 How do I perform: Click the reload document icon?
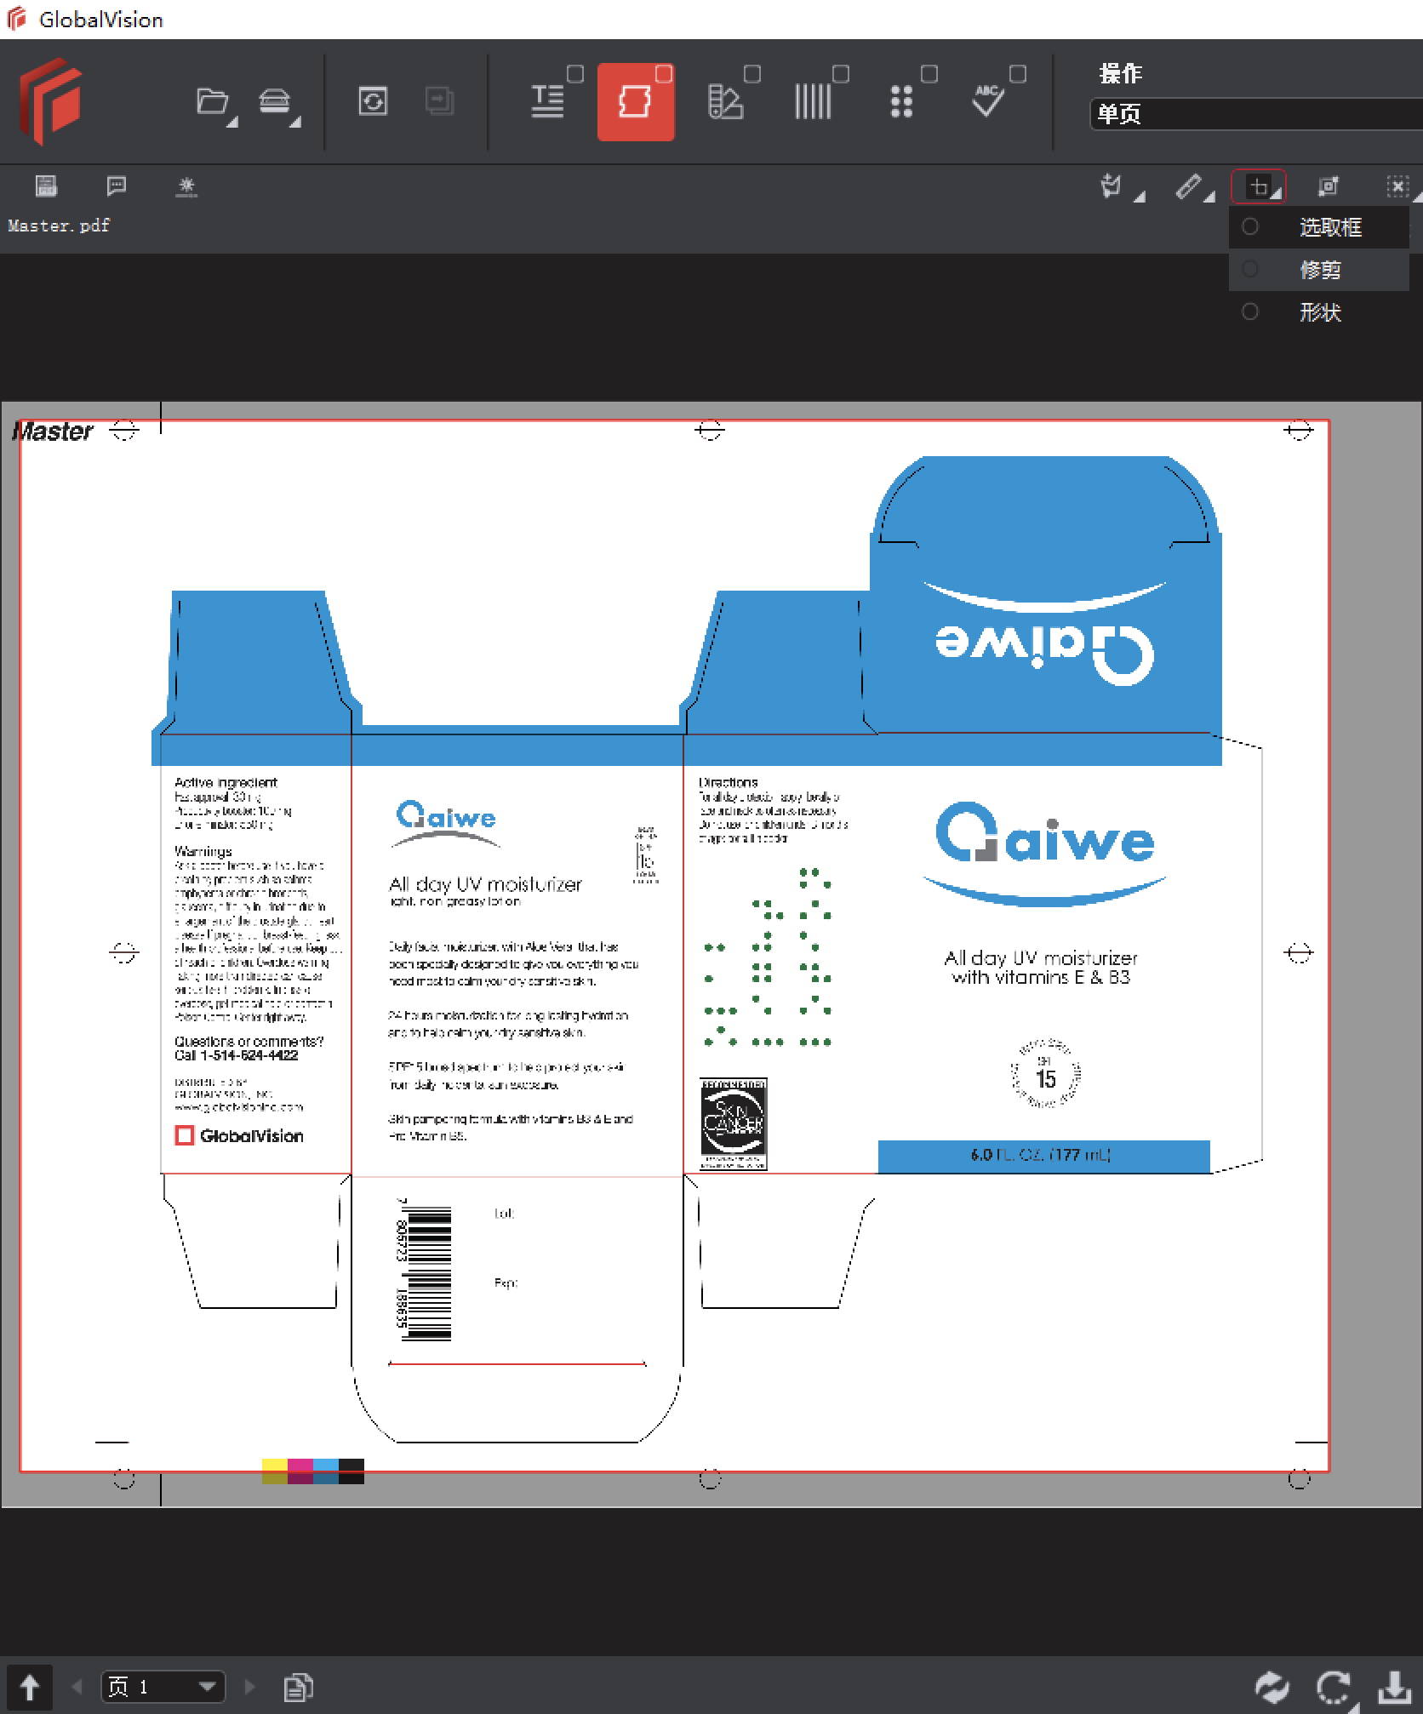coord(373,102)
